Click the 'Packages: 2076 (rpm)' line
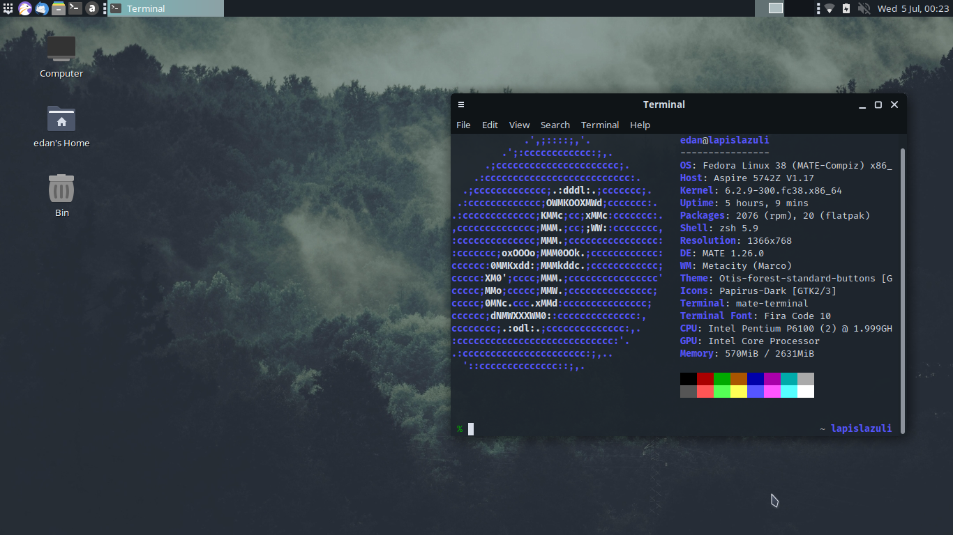Screen dimensions: 953x535 pyautogui.click(x=775, y=215)
